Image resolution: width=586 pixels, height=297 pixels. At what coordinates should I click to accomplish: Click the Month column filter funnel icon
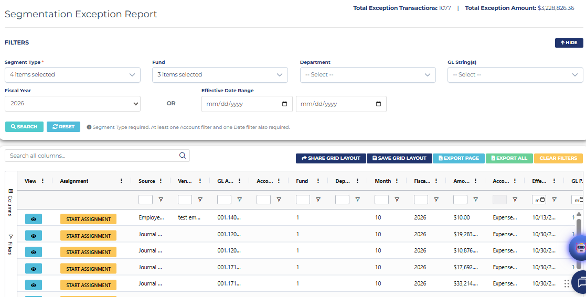tap(397, 200)
